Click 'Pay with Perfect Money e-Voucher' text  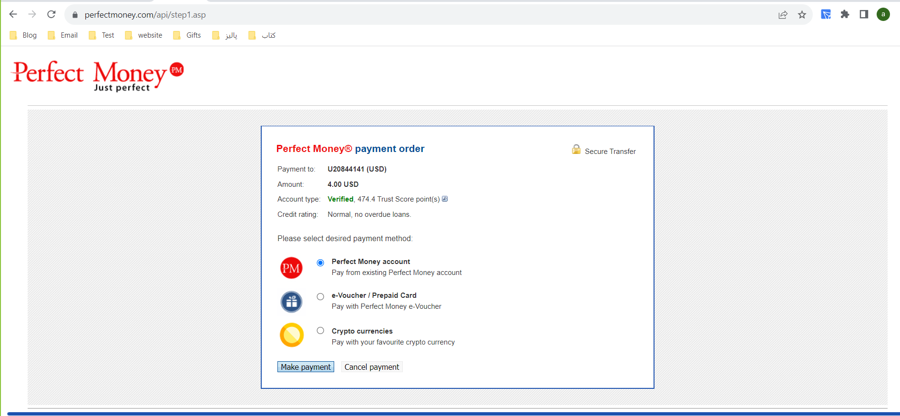pos(387,306)
